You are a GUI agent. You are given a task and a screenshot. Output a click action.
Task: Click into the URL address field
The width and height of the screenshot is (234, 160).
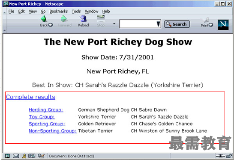click(138, 24)
